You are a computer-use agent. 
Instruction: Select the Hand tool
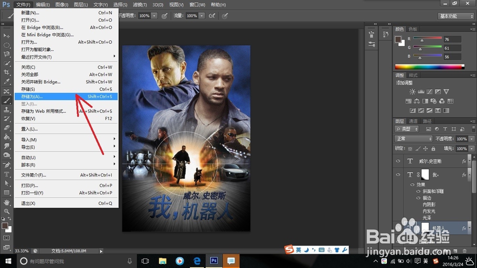pos(6,202)
